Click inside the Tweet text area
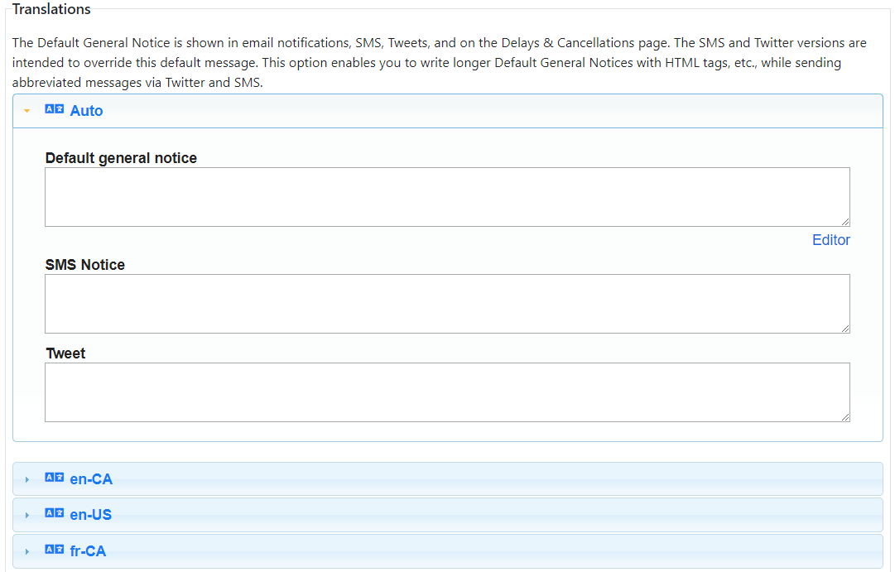The image size is (895, 572). pyautogui.click(x=447, y=392)
